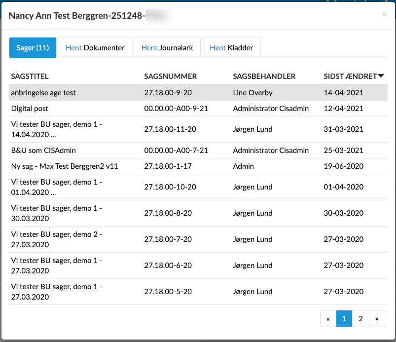396x343 pixels.
Task: Open the Hent Kladder tab
Action: (x=231, y=48)
